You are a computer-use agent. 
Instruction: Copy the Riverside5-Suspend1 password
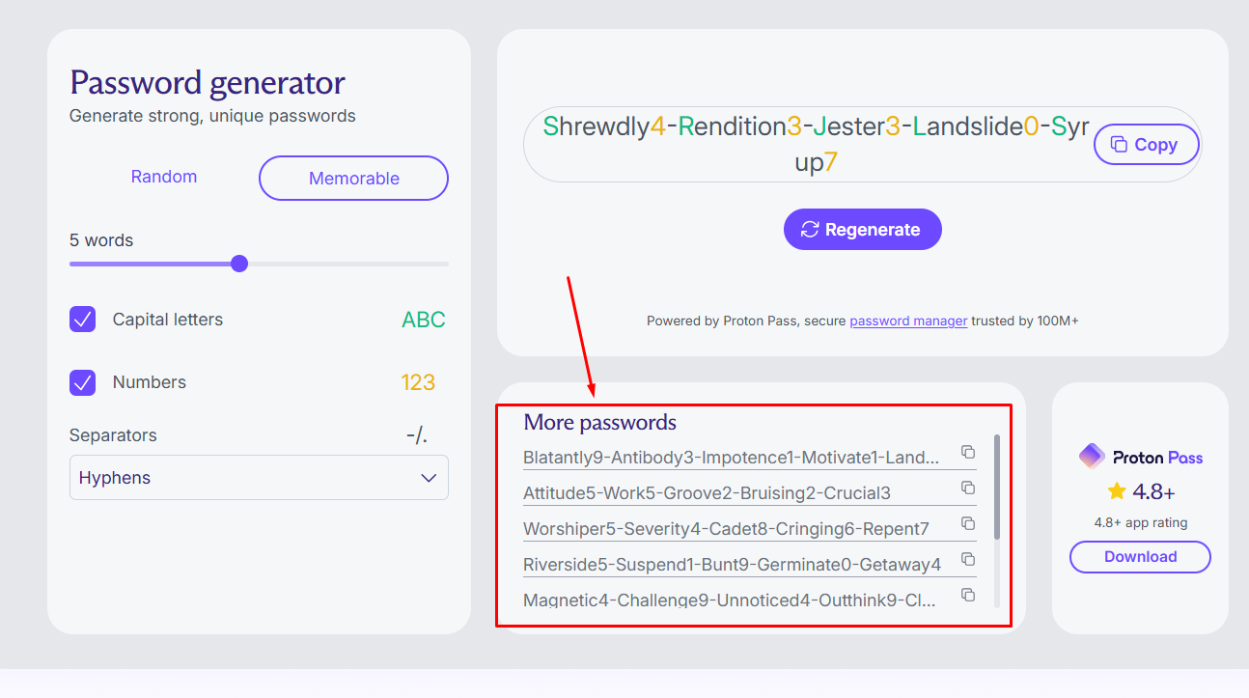(968, 559)
